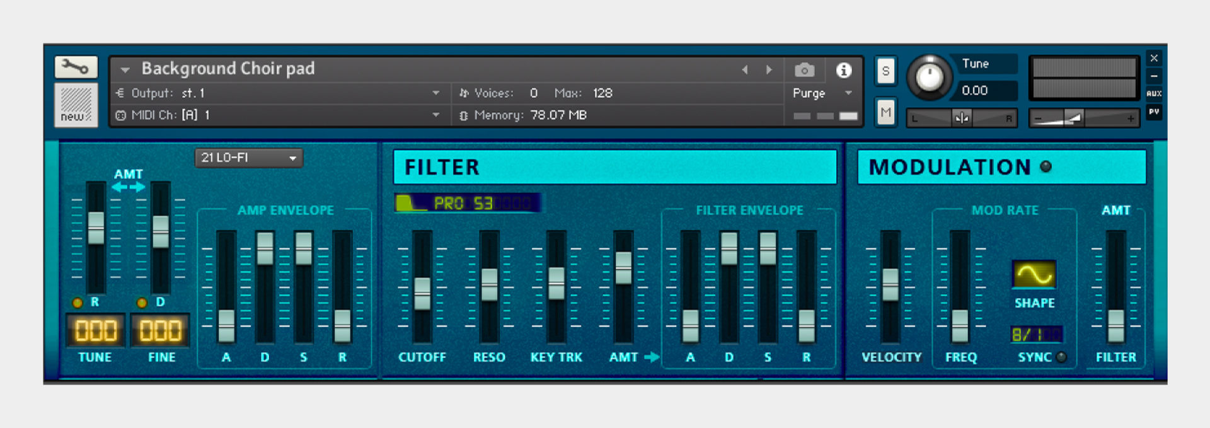Select next instrument with right arrow

[x=769, y=69]
